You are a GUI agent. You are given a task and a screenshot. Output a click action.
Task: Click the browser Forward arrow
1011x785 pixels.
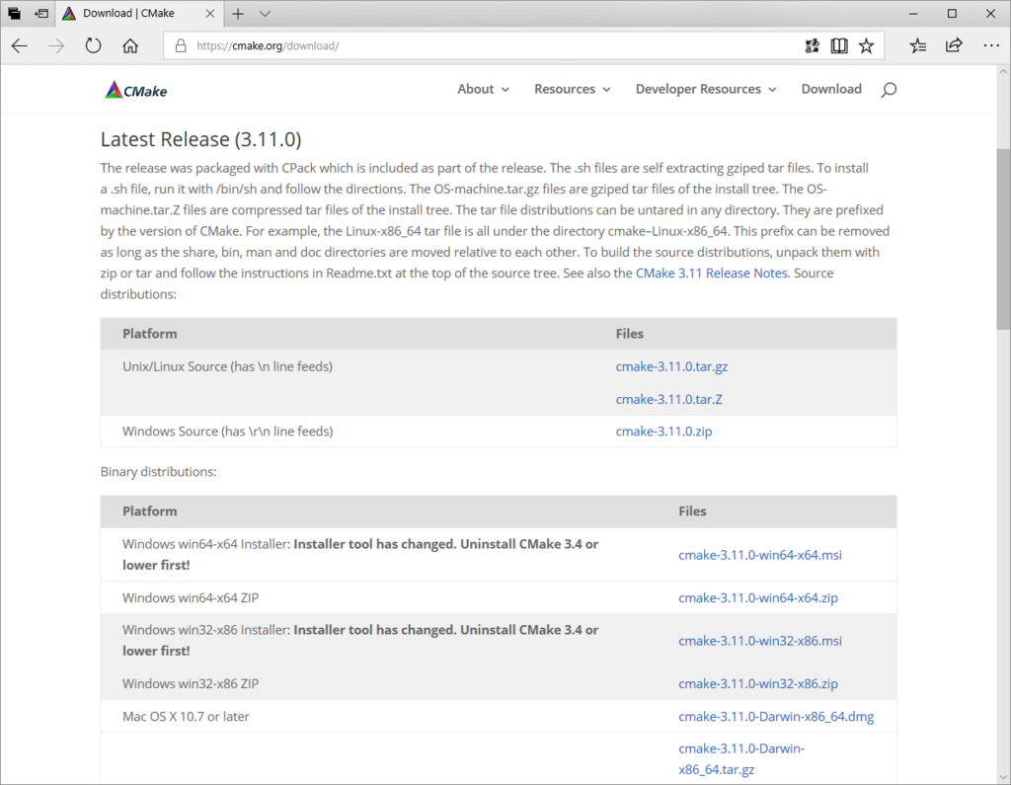56,45
